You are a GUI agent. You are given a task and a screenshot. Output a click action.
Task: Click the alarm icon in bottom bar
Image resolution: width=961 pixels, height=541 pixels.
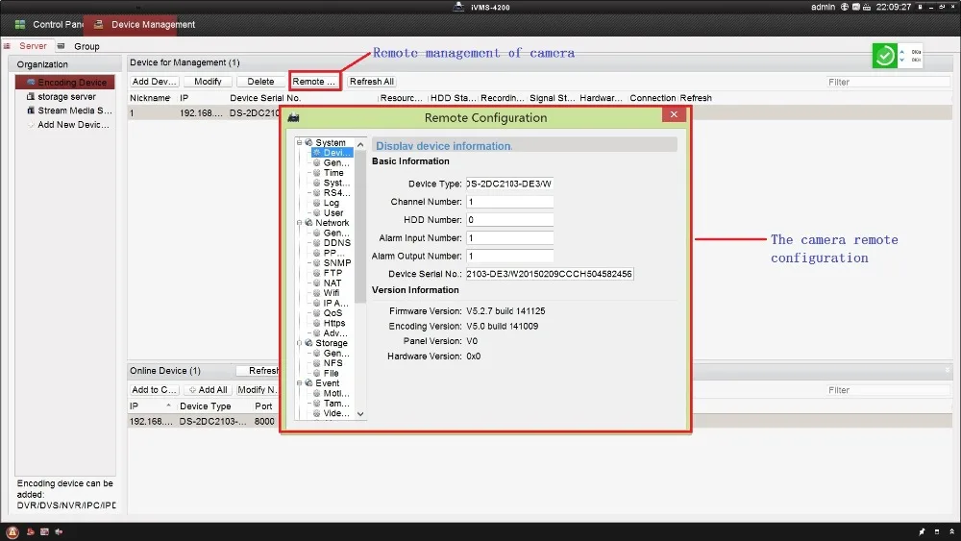point(12,531)
